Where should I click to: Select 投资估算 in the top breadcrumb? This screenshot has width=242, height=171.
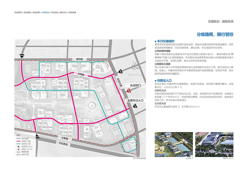(73, 13)
